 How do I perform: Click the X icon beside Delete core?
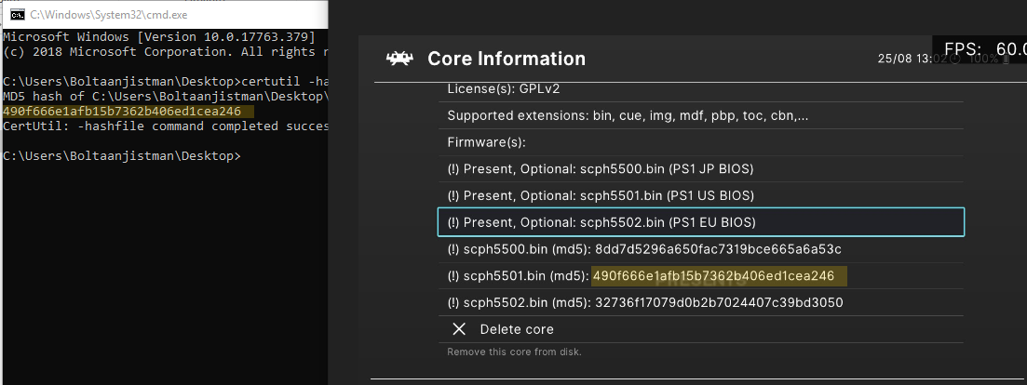click(459, 329)
